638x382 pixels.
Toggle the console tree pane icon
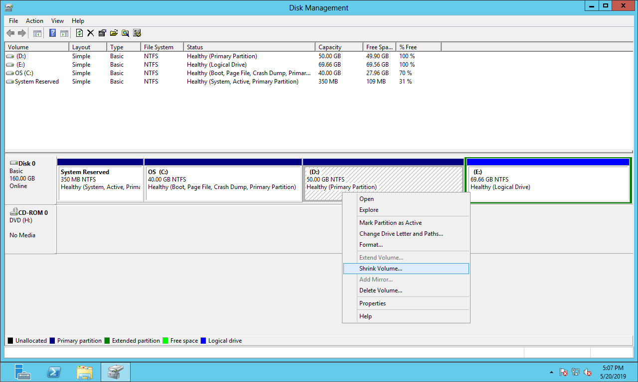tap(37, 33)
